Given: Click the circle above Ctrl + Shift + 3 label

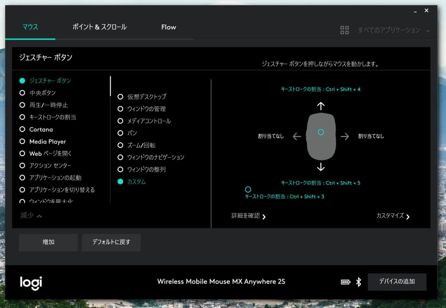Looking at the screenshot, I should pos(248,189).
